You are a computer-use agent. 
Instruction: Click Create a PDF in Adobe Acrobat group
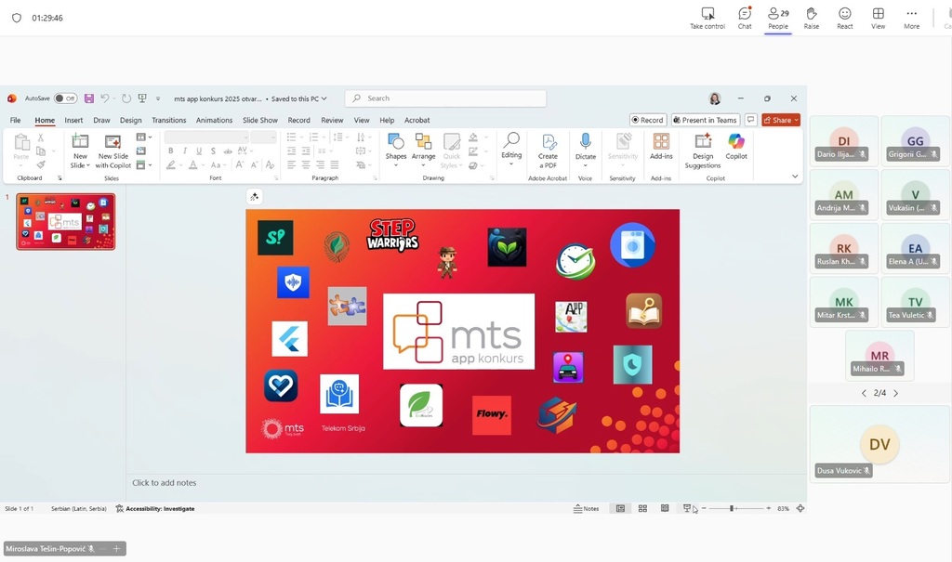tap(549, 149)
